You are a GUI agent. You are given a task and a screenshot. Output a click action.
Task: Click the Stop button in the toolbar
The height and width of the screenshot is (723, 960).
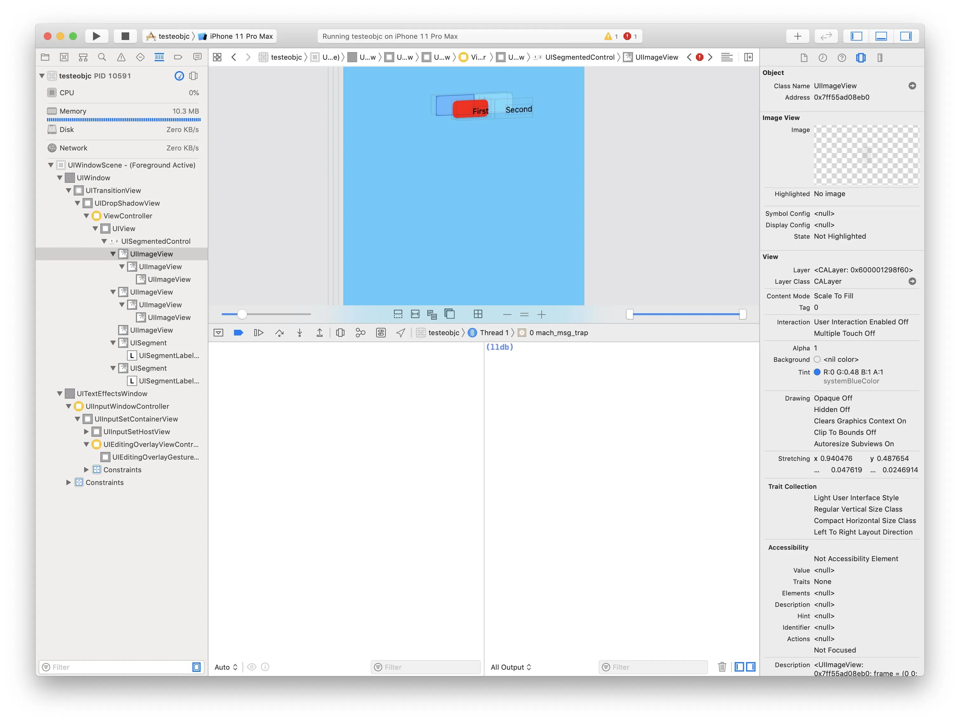[x=125, y=36]
